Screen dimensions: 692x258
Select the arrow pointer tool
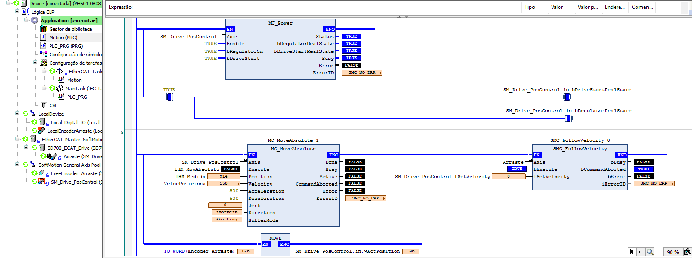pyautogui.click(x=632, y=252)
